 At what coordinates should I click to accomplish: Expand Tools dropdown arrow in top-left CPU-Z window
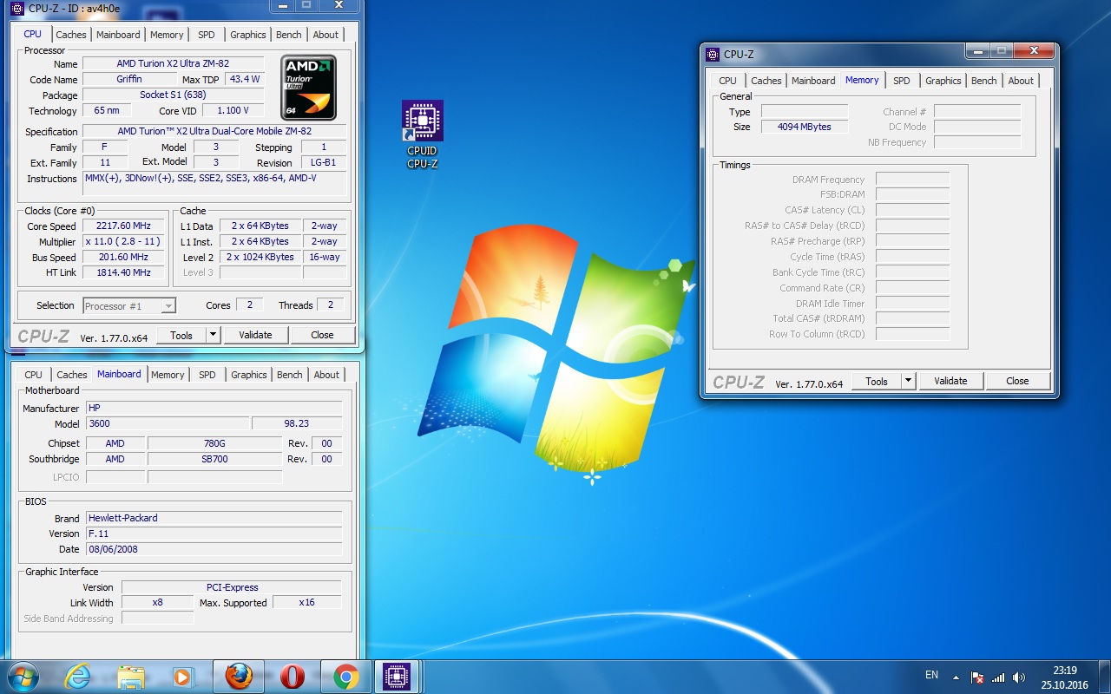coord(214,335)
